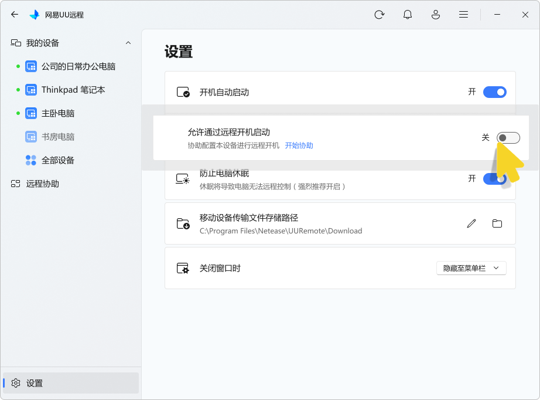Select 公司的日常办公电脑 device
Screen dimensions: 540x400
click(78, 66)
